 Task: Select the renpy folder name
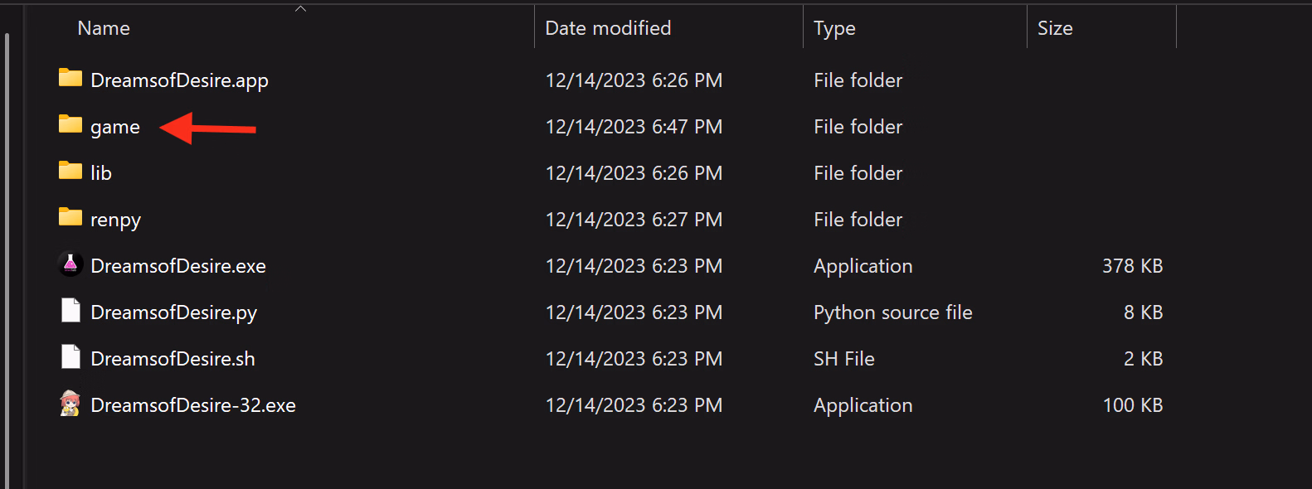[x=115, y=220]
